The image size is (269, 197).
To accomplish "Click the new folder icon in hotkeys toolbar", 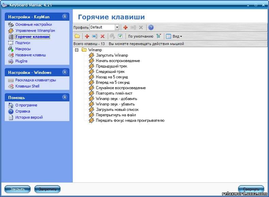I will tap(77, 36).
